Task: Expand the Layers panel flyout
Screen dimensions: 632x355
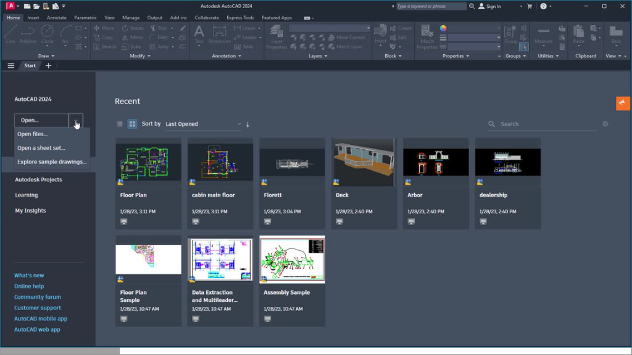Action: (318, 56)
